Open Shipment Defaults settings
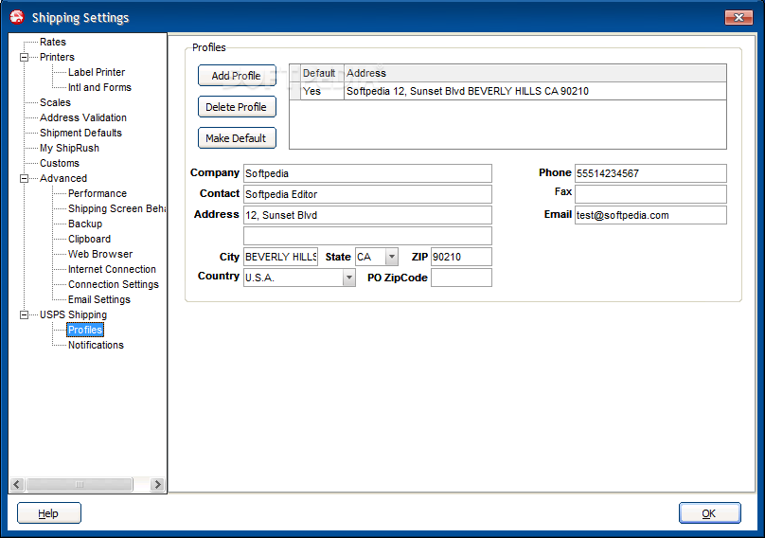 [80, 133]
